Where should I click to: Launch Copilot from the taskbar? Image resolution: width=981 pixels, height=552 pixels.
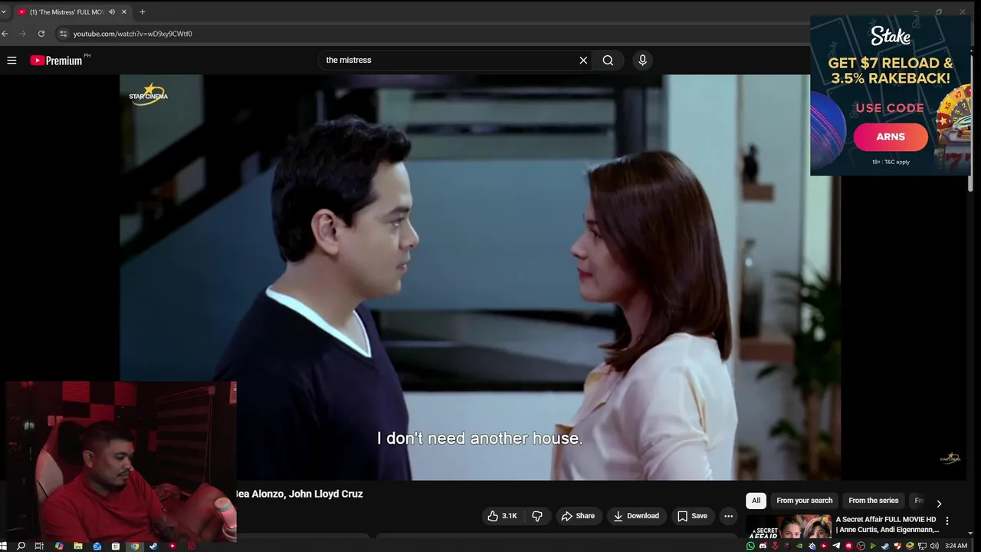59,546
